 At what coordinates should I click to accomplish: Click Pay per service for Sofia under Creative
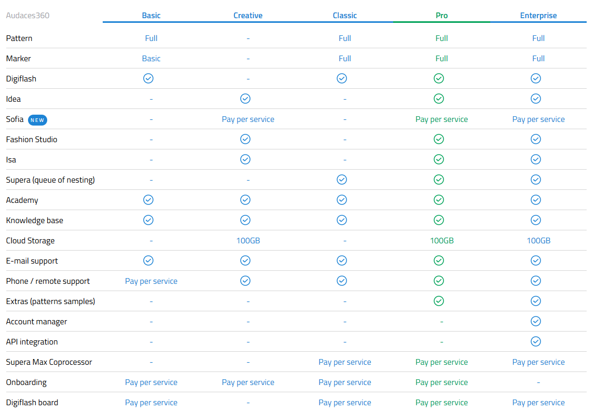[248, 119]
